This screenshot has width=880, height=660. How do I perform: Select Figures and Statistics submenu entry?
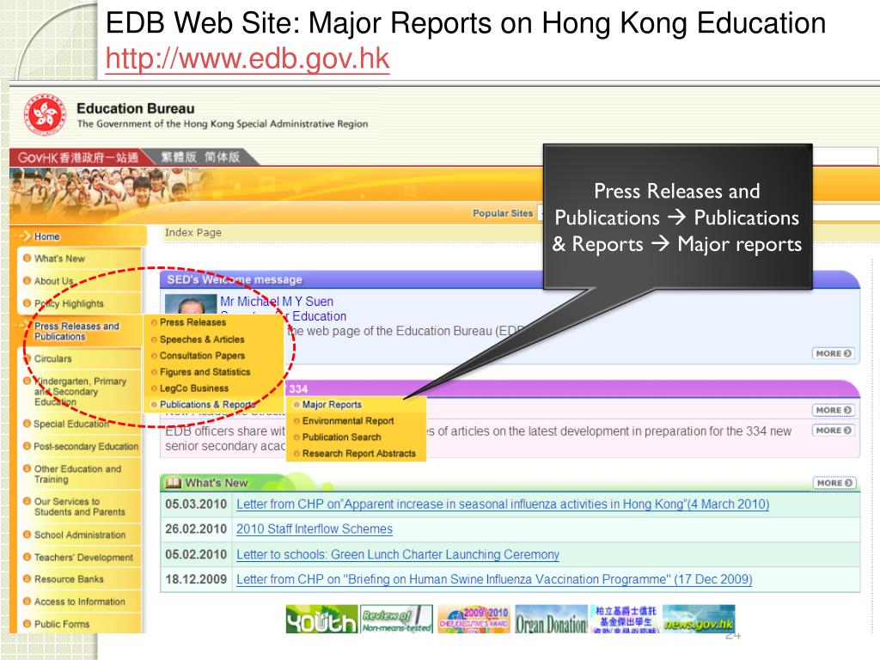point(205,372)
